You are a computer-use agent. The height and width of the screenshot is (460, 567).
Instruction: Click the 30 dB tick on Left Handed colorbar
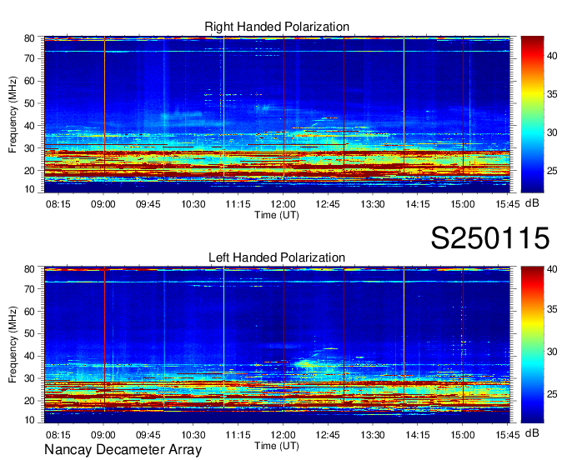[552, 352]
